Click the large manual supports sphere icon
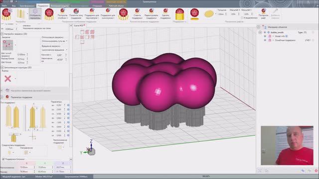 tap(123, 14)
